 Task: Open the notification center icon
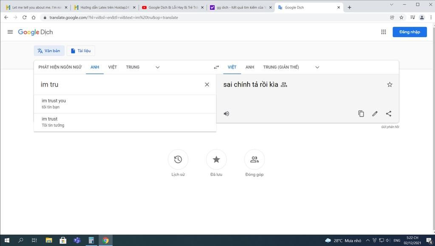pyautogui.click(x=429, y=240)
